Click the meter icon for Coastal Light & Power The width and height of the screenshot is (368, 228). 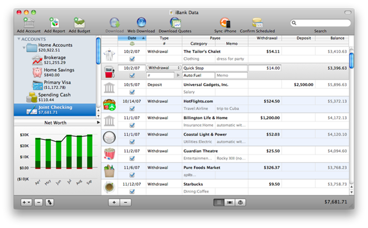(109, 138)
